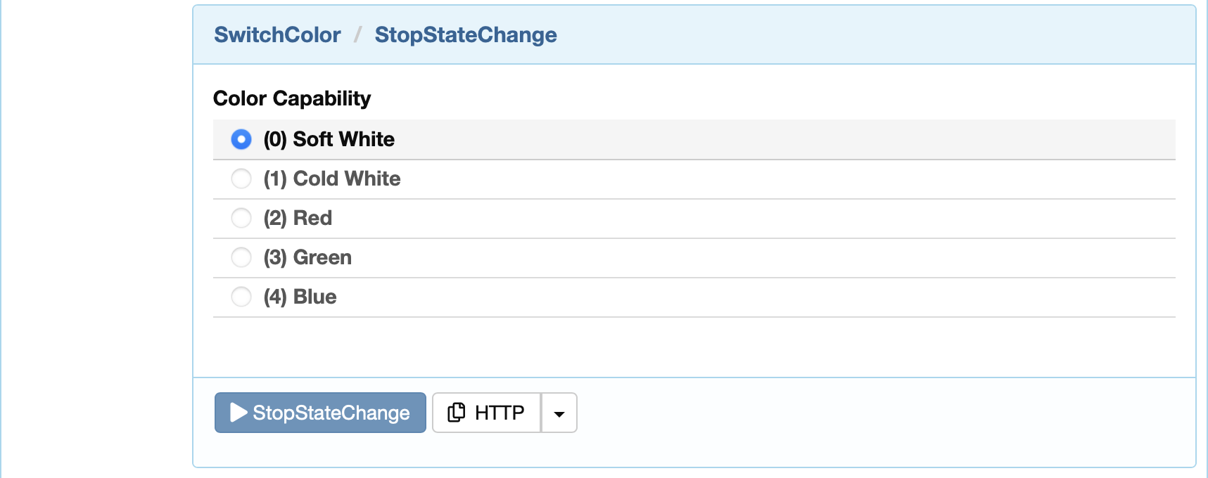Open the dropdown caret next to HTTP
1208x478 pixels.
(x=559, y=413)
